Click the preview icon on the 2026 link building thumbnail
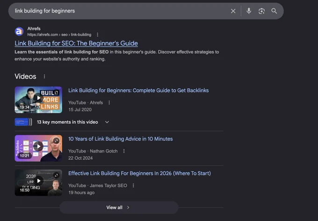Viewport: 318px width, 221px height. [56, 175]
